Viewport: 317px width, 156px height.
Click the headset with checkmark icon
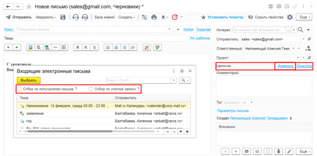click(x=75, y=17)
